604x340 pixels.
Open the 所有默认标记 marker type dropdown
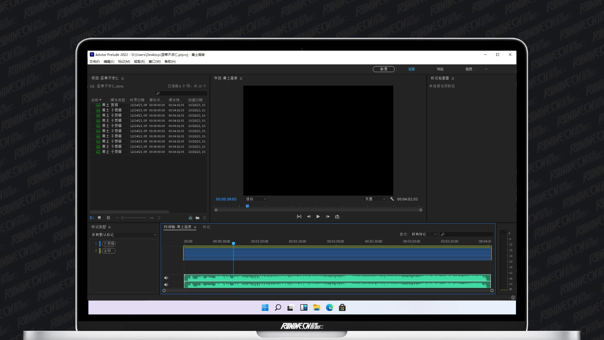click(124, 235)
